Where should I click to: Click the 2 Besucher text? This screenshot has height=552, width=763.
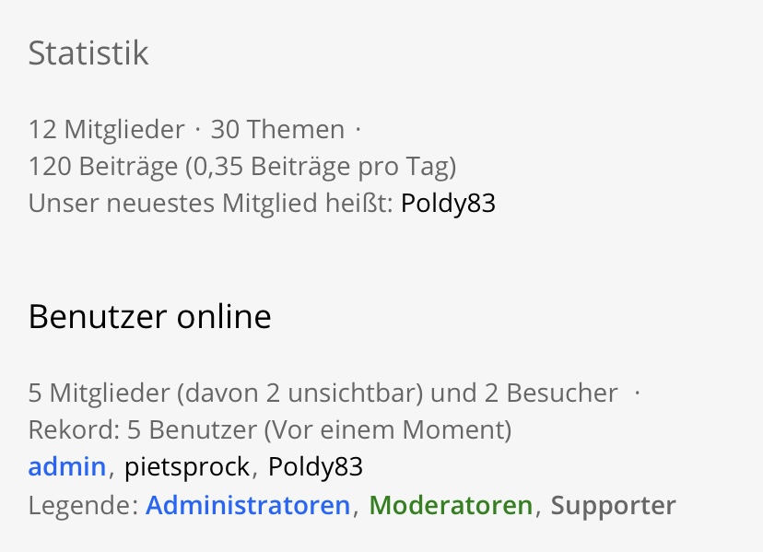[x=551, y=393]
